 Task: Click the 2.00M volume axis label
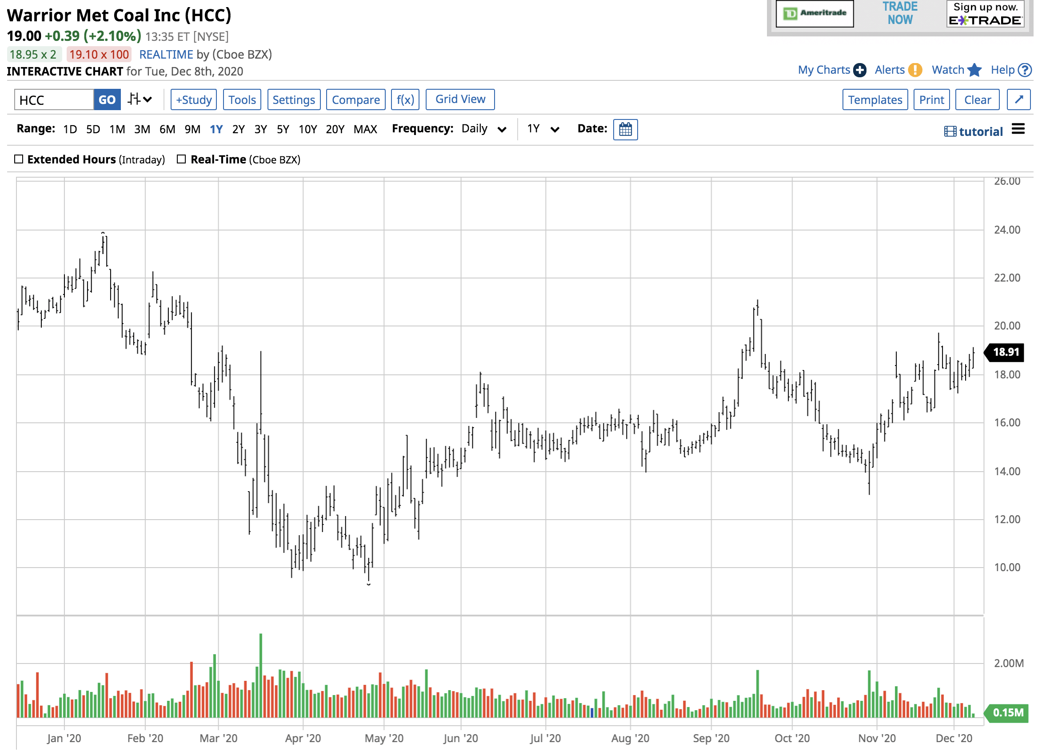(x=1009, y=663)
